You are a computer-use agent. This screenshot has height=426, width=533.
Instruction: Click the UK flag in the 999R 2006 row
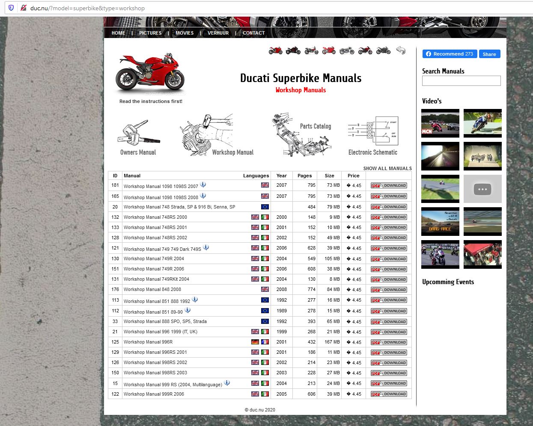click(255, 394)
